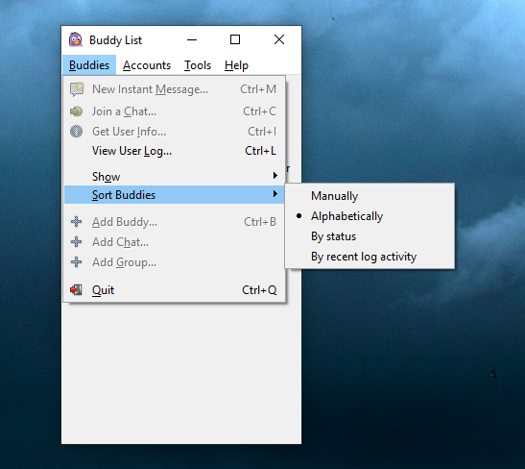Expand the Show submenu arrow

point(274,175)
